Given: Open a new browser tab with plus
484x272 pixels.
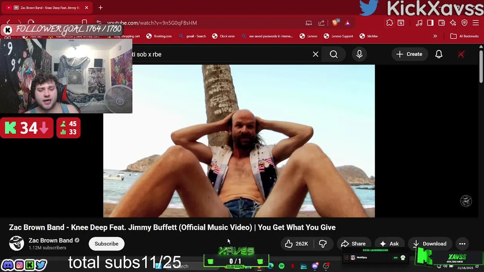Looking at the screenshot, I should pos(101,8).
